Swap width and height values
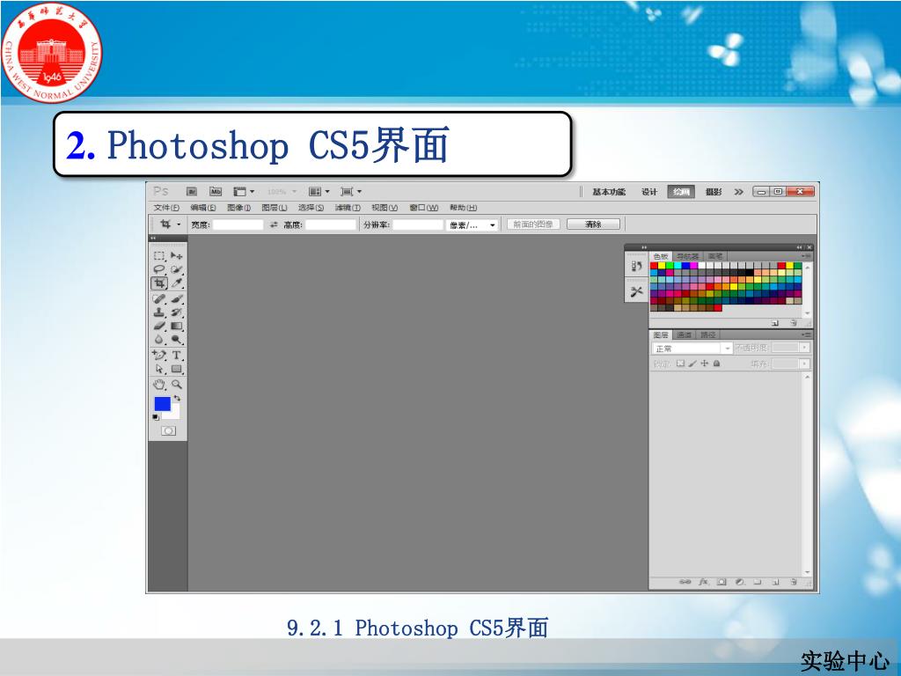 [274, 224]
